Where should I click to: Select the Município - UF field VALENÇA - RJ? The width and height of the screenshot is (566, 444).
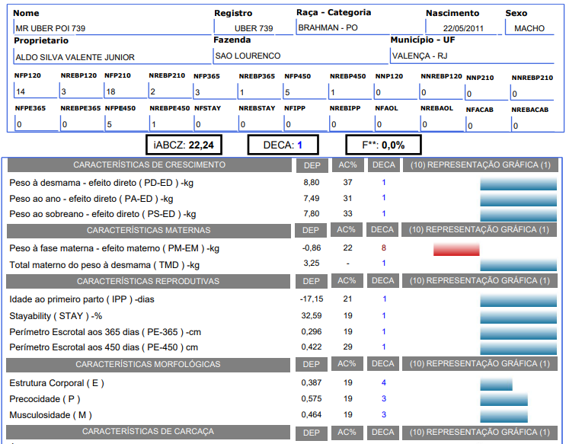472,56
